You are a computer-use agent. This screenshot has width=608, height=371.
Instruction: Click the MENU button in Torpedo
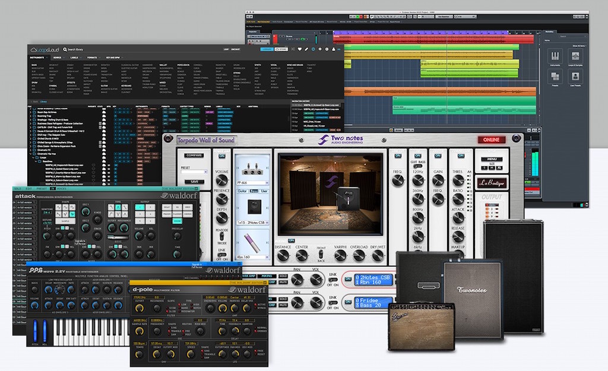point(492,159)
